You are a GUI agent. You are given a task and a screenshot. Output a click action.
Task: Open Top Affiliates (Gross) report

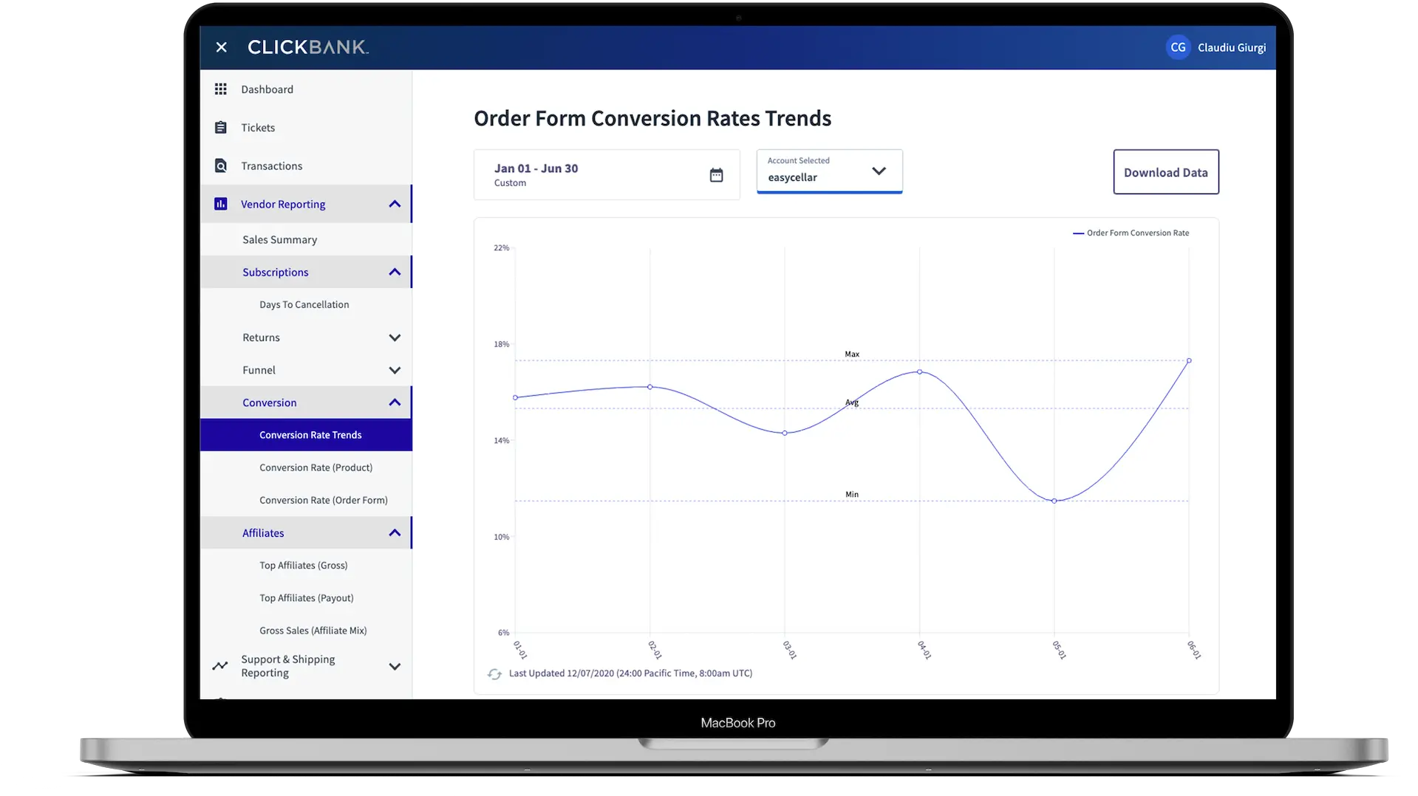point(303,566)
